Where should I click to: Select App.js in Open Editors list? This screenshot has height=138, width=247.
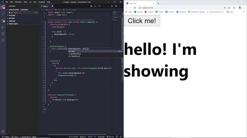[x=22, y=13]
